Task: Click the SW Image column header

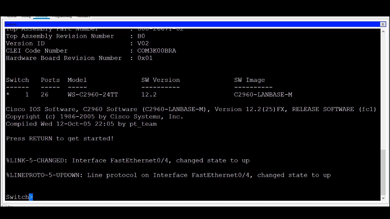Action: (x=249, y=80)
